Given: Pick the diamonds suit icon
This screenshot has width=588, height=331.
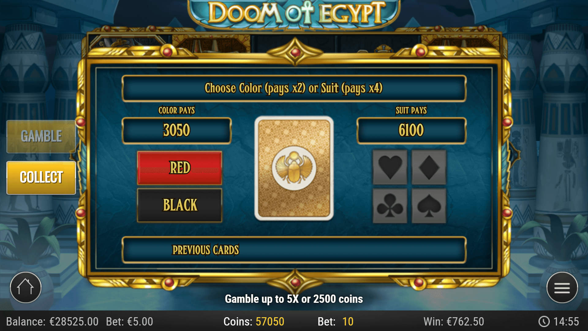Looking at the screenshot, I should tap(429, 167).
